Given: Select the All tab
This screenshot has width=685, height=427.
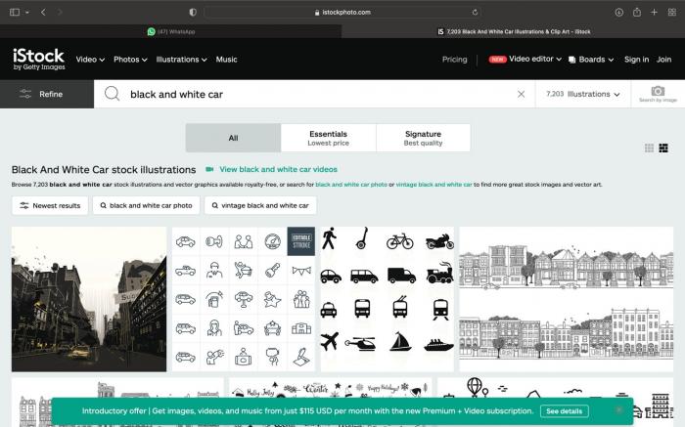Looking at the screenshot, I should (233, 138).
